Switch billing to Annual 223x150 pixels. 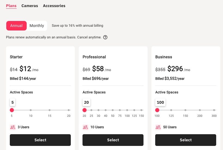click(16, 26)
